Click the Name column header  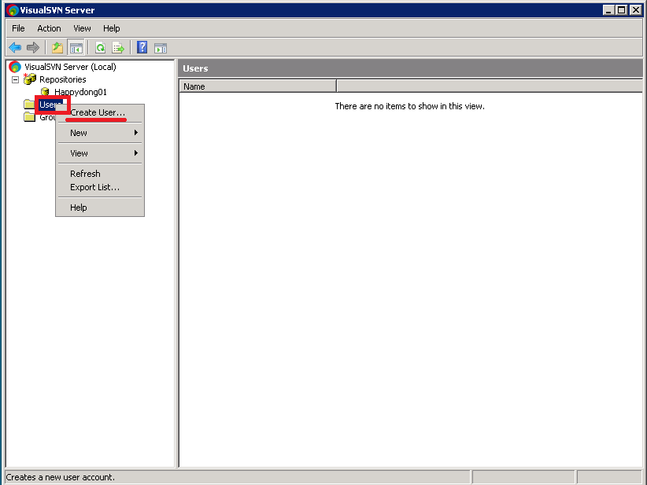(x=257, y=86)
